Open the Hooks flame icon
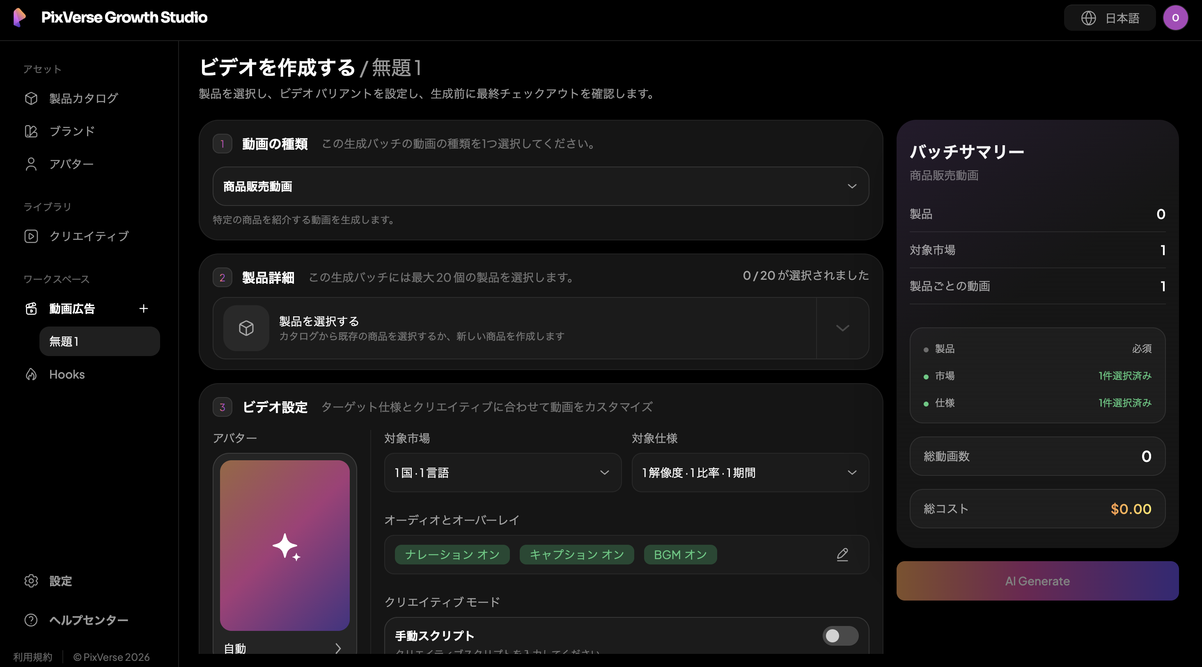Screen dimensions: 1202x667 click(31, 374)
